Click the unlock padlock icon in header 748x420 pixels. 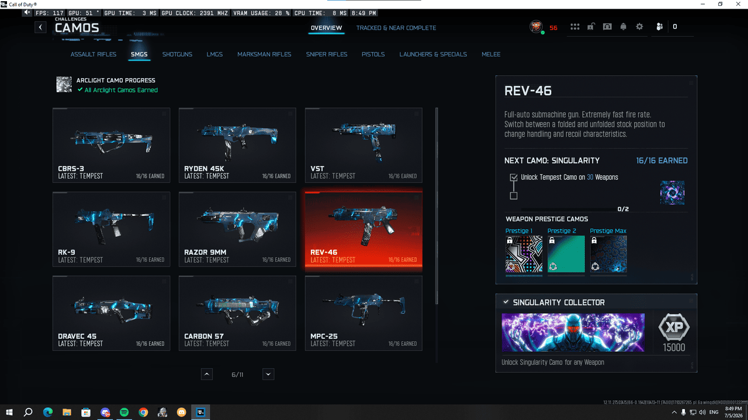[x=591, y=27]
